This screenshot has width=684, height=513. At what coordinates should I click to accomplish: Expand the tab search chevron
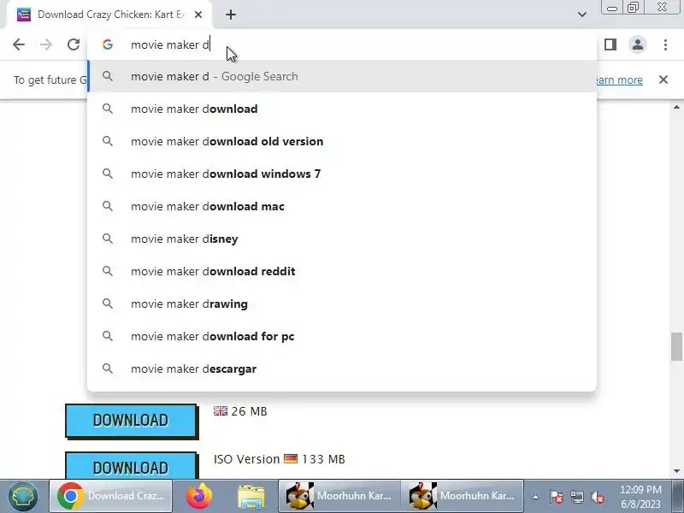(x=582, y=15)
